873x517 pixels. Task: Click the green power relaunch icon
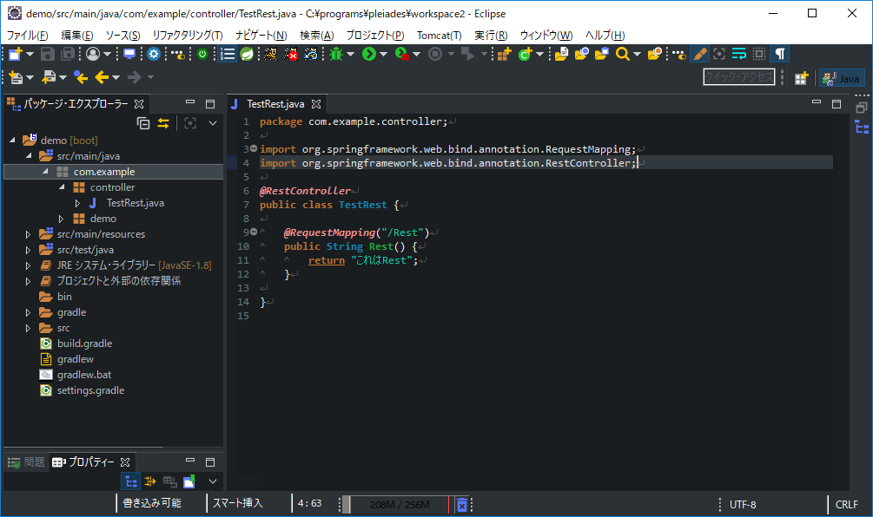(x=202, y=54)
